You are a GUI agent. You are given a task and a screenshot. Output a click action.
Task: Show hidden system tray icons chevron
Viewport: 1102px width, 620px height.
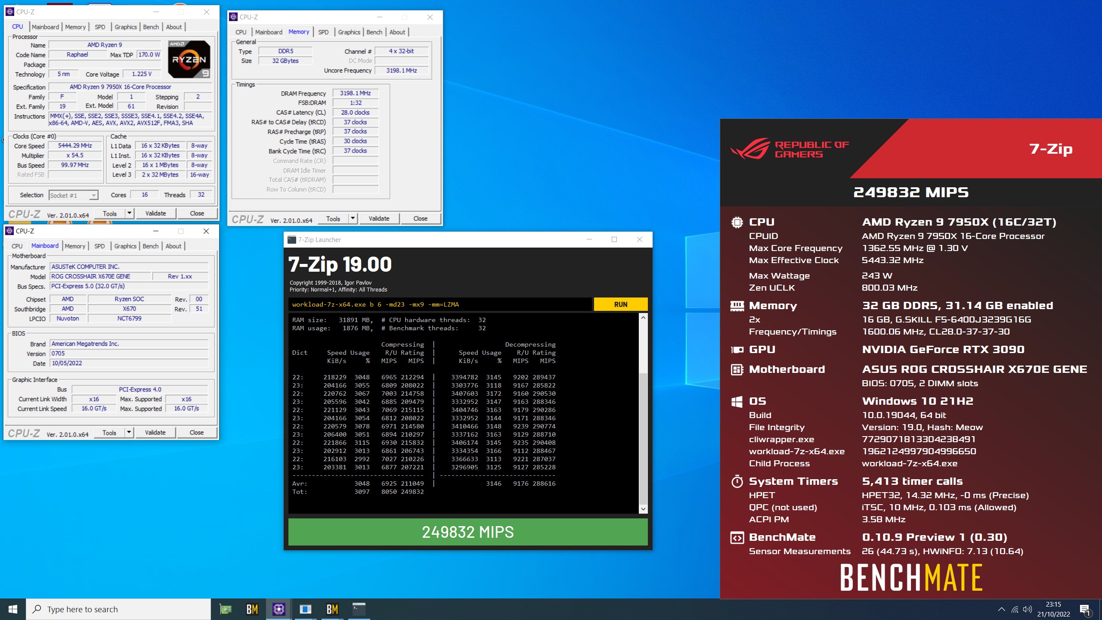(1001, 609)
